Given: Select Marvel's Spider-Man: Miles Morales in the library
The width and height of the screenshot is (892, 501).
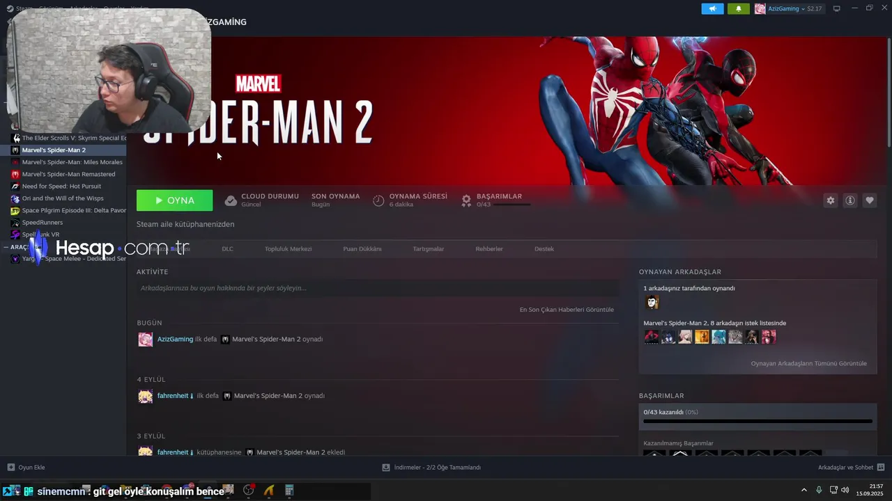Looking at the screenshot, I should pyautogui.click(x=68, y=162).
